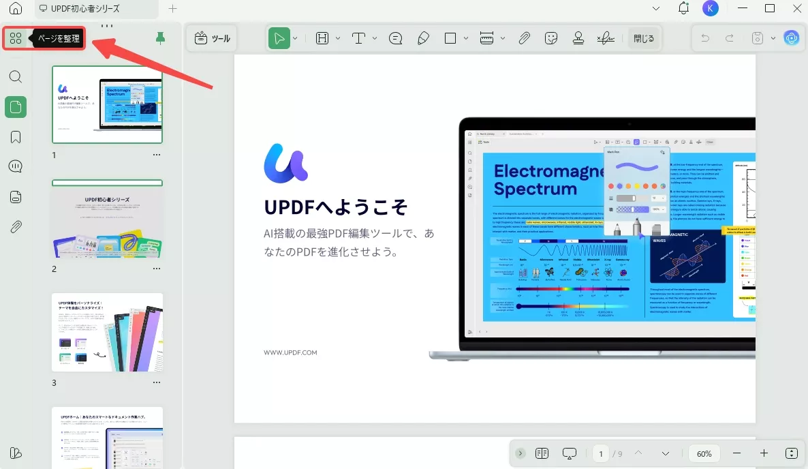Image resolution: width=808 pixels, height=469 pixels.
Task: Expand the Select tool dropdown arrow
Action: (296, 38)
